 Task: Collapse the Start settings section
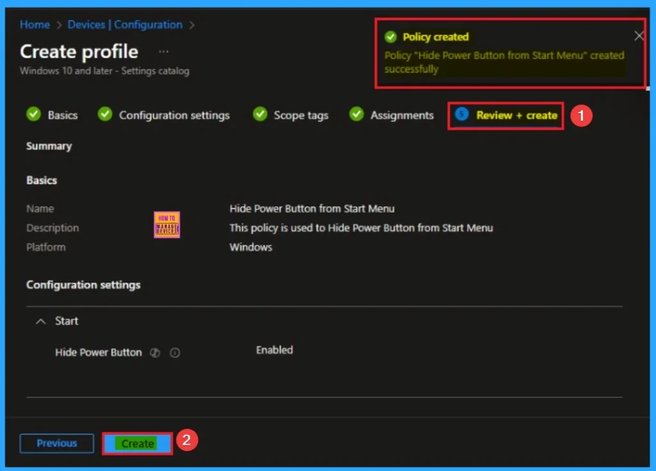tap(40, 321)
